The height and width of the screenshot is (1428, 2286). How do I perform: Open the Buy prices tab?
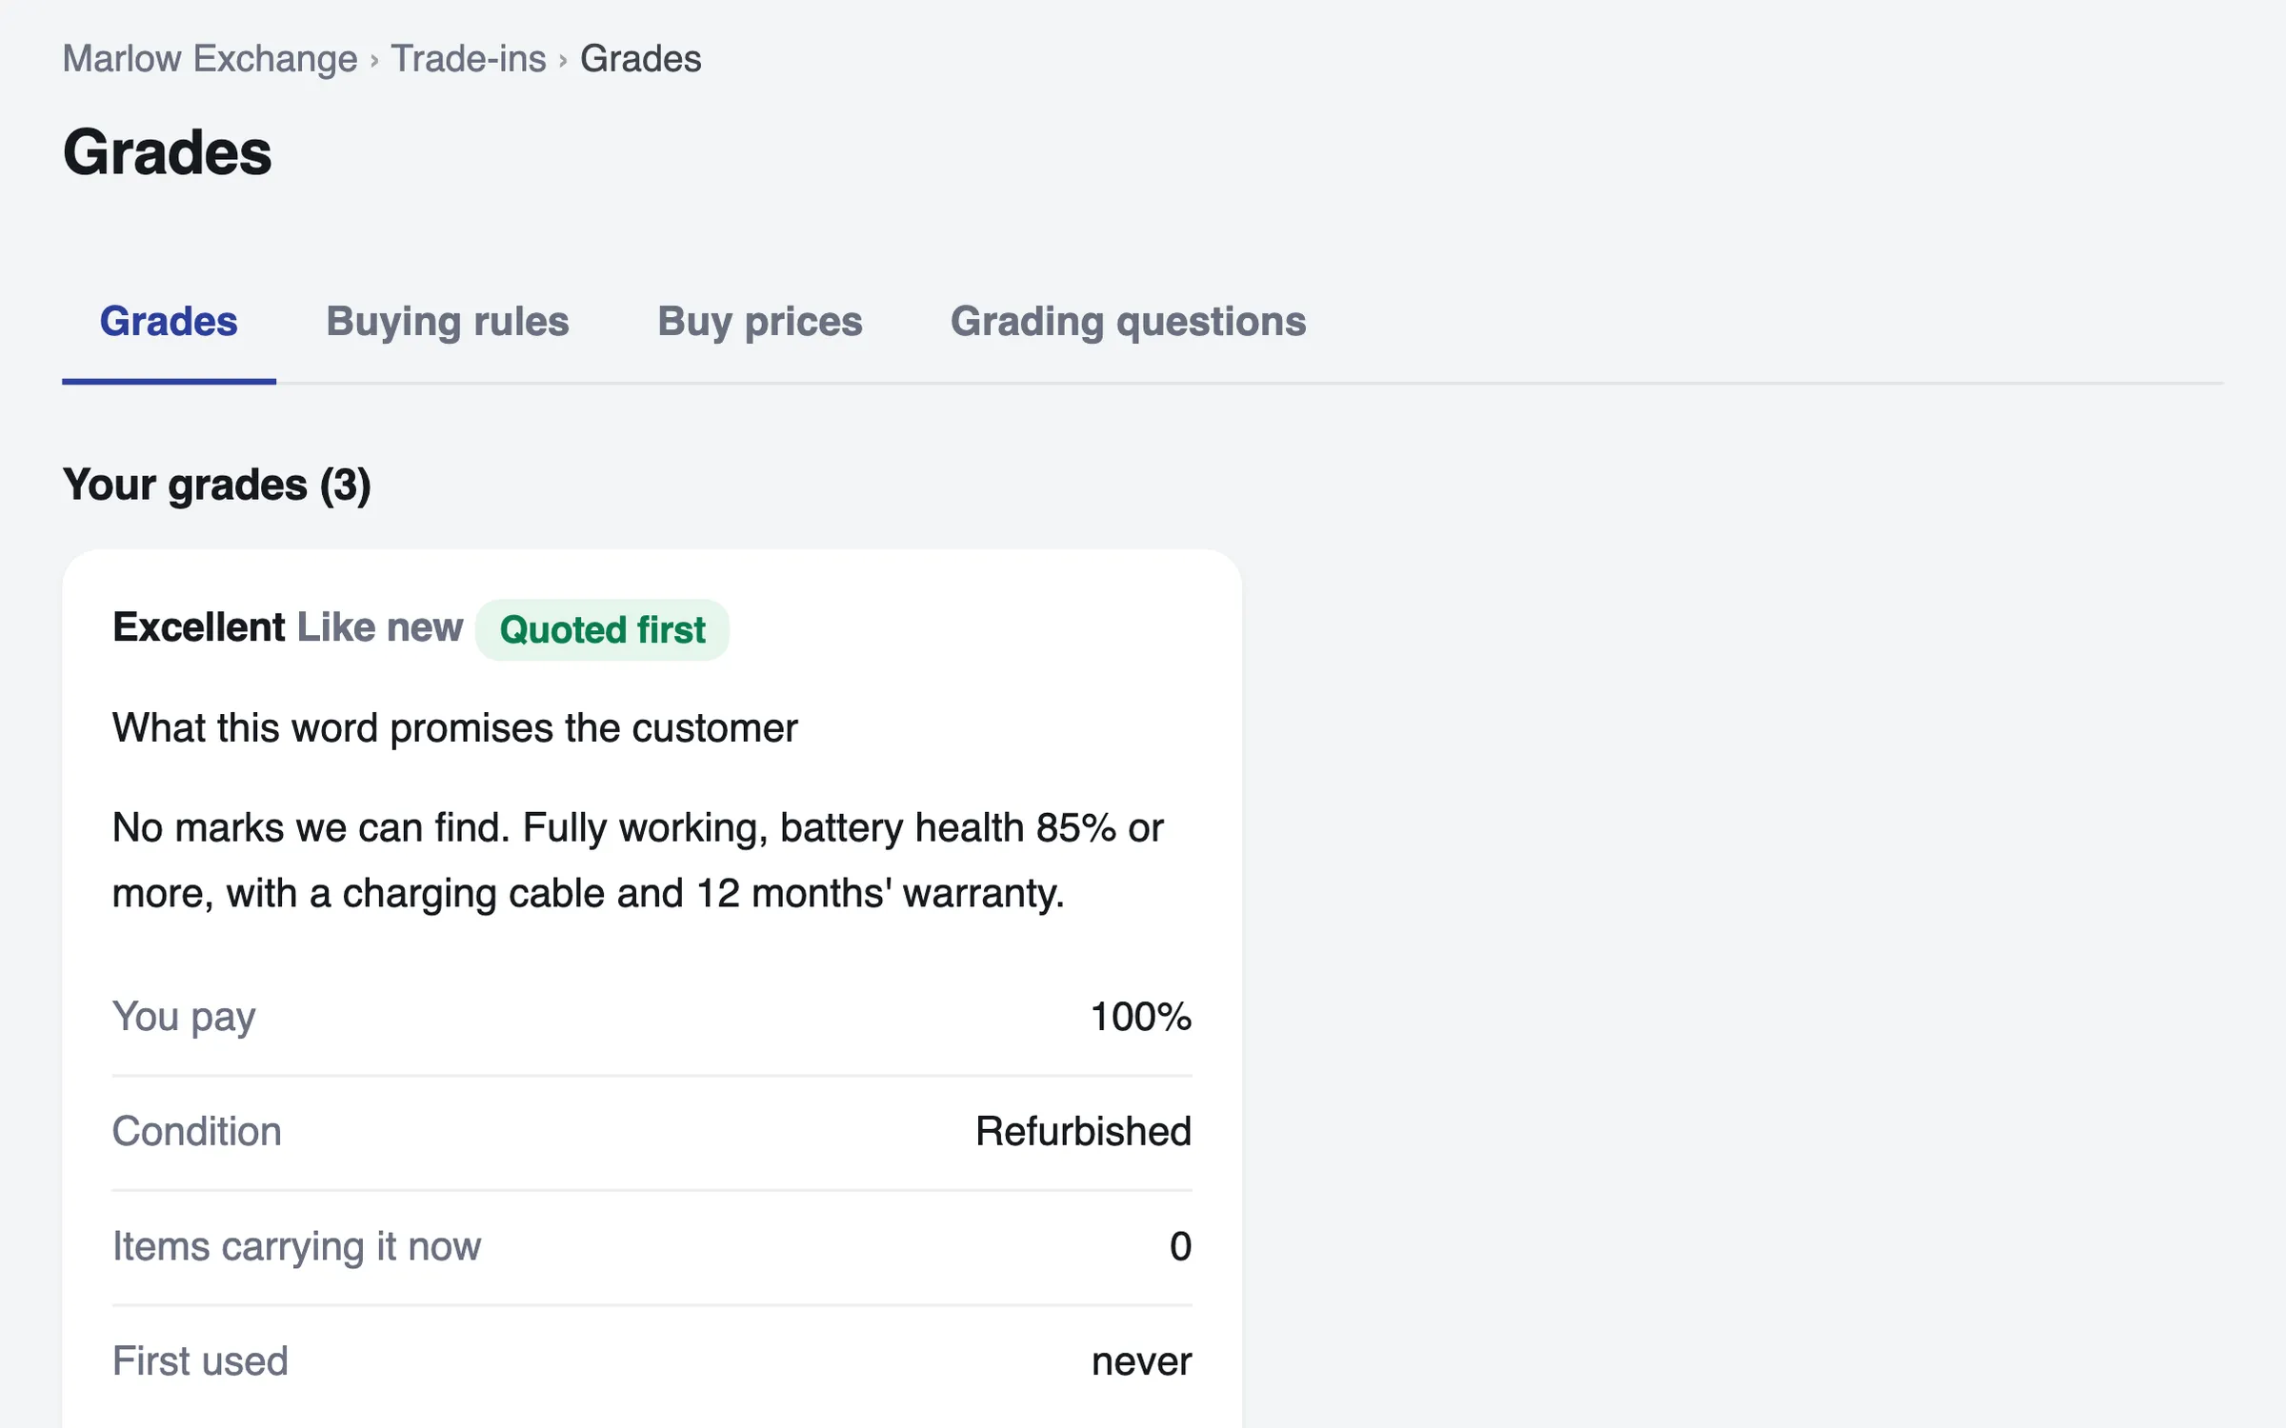760,322
